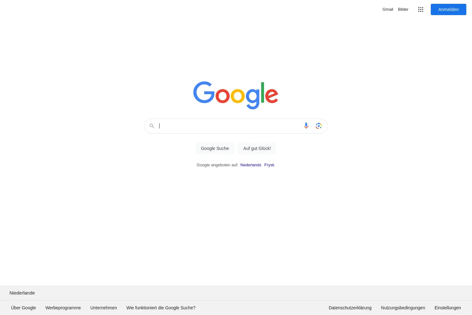
Task: Switch language to Nederlands
Action: click(251, 165)
